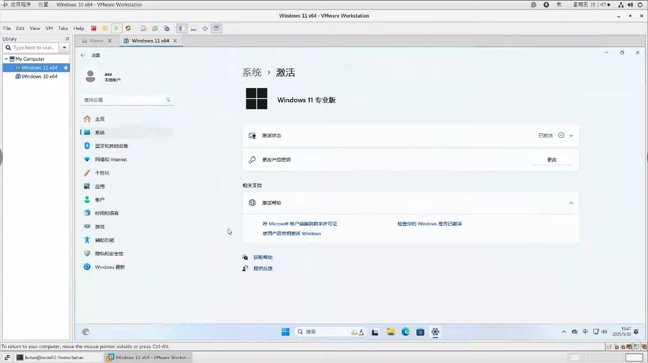Click the 中 input method indicator
This screenshot has width=648, height=363.
(x=585, y=332)
